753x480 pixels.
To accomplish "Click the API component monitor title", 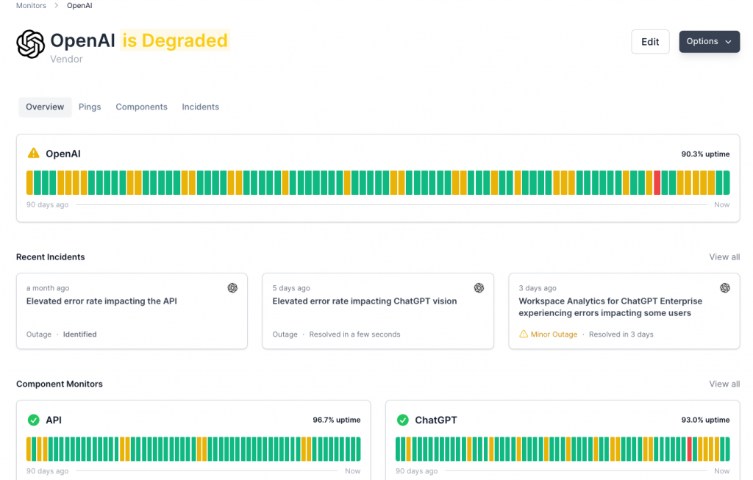I will (53, 420).
